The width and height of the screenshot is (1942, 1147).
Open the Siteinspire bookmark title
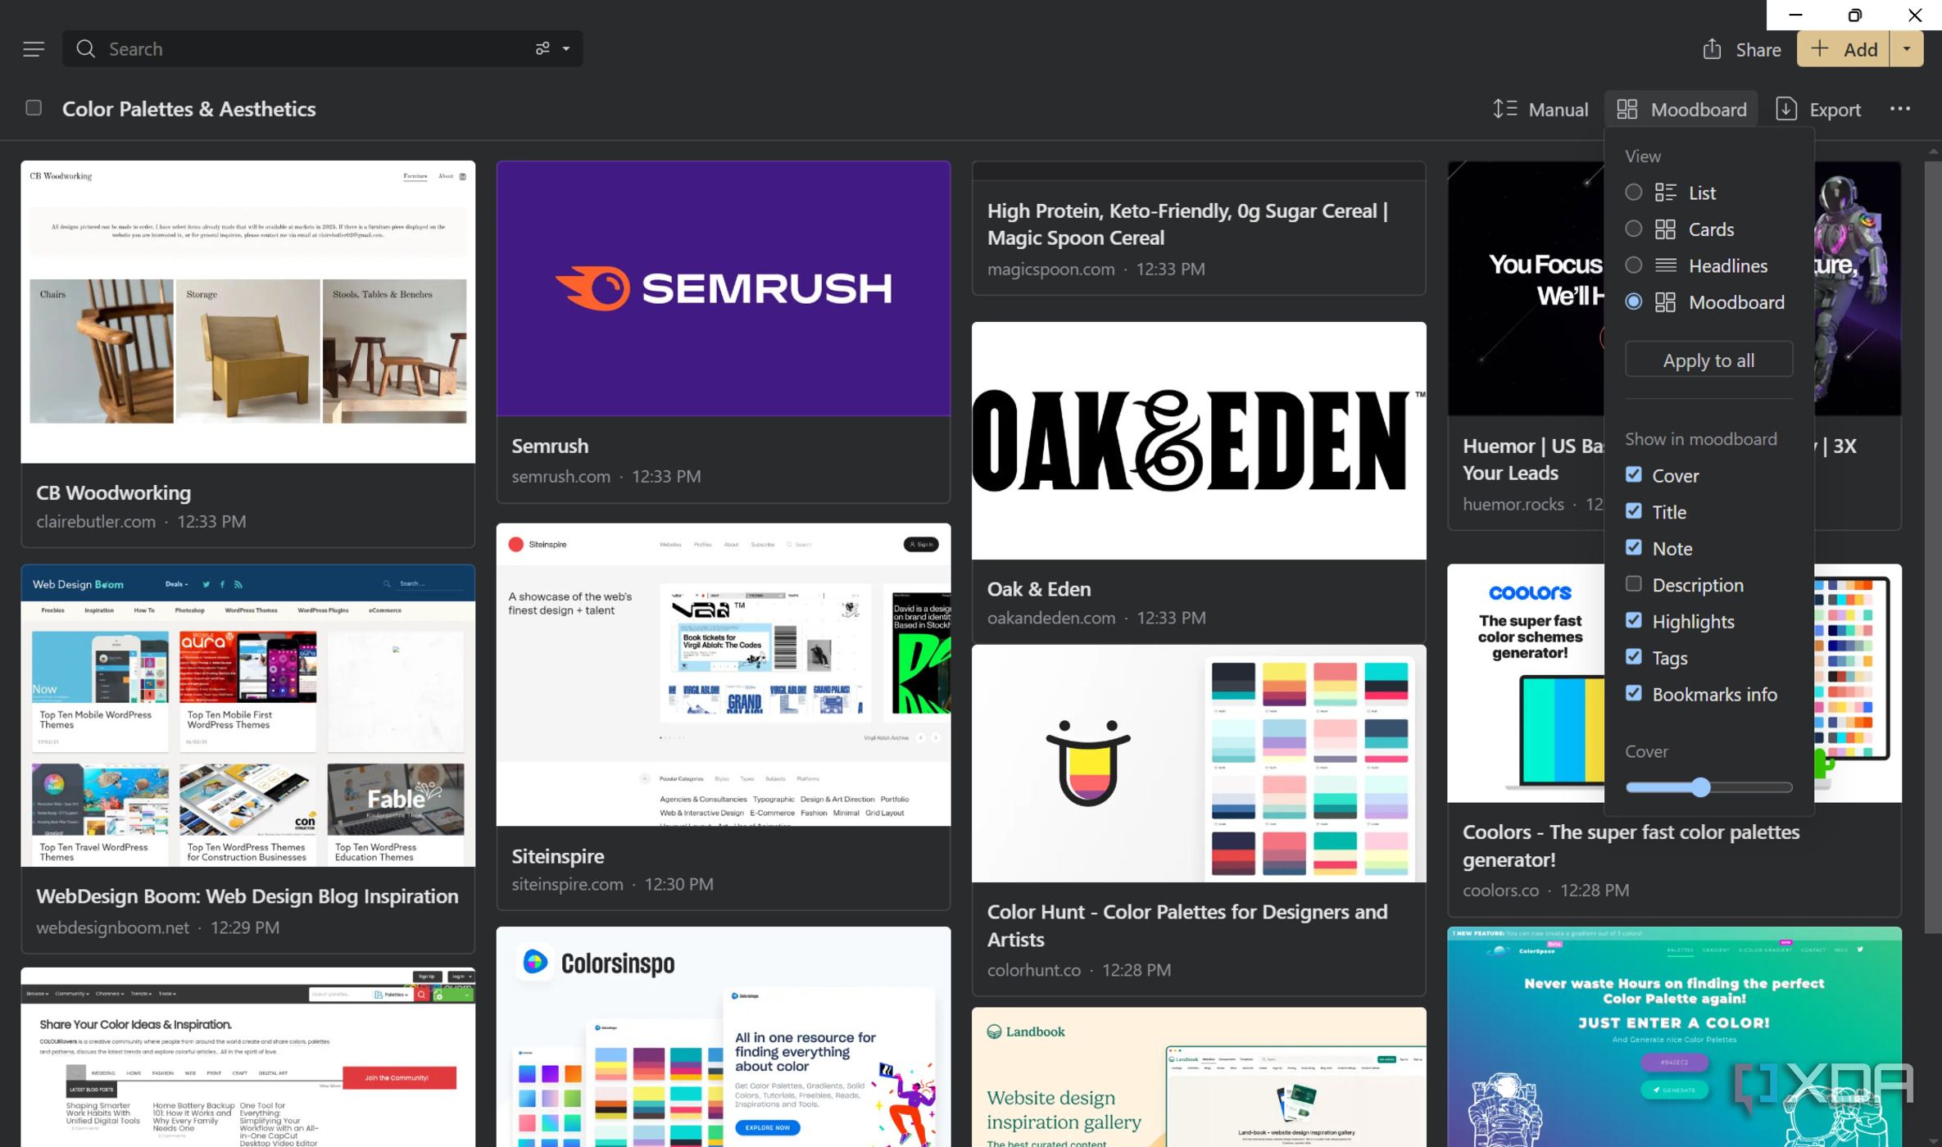pyautogui.click(x=558, y=856)
